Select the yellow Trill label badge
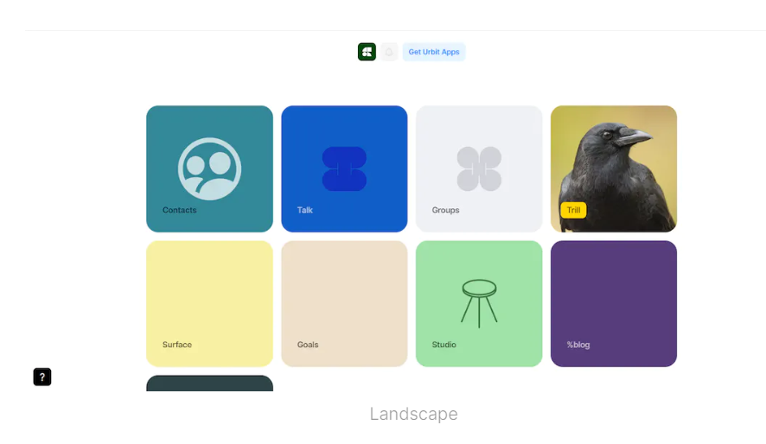Viewport: 766px width, 444px height. tap(573, 210)
